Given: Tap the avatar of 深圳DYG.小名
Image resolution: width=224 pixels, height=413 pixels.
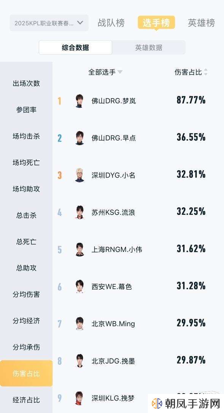Looking at the screenshot, I should 79,175.
